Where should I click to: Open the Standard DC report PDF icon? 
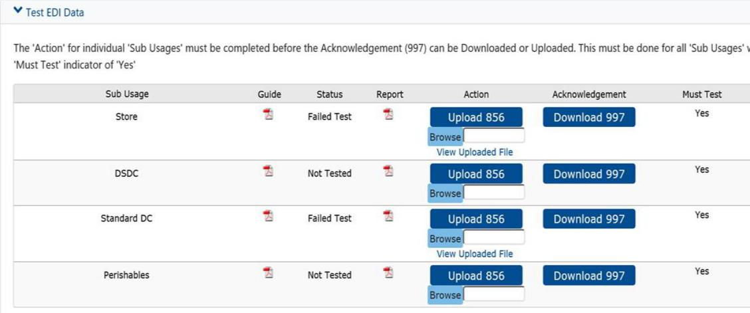tap(388, 217)
